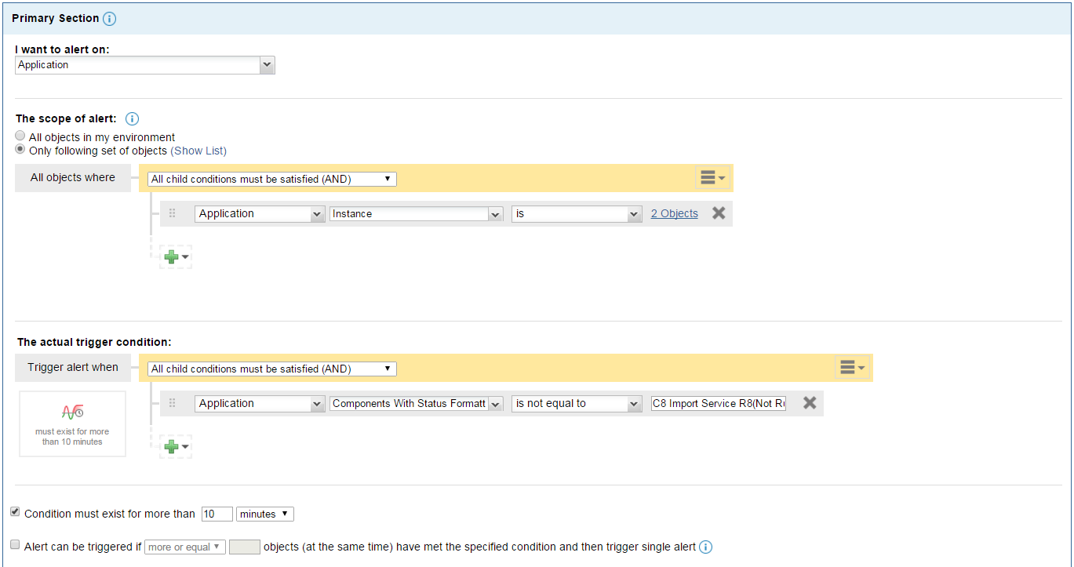Click the scope of alert info icon
Image resolution: width=1074 pixels, height=567 pixels.
pyautogui.click(x=132, y=119)
